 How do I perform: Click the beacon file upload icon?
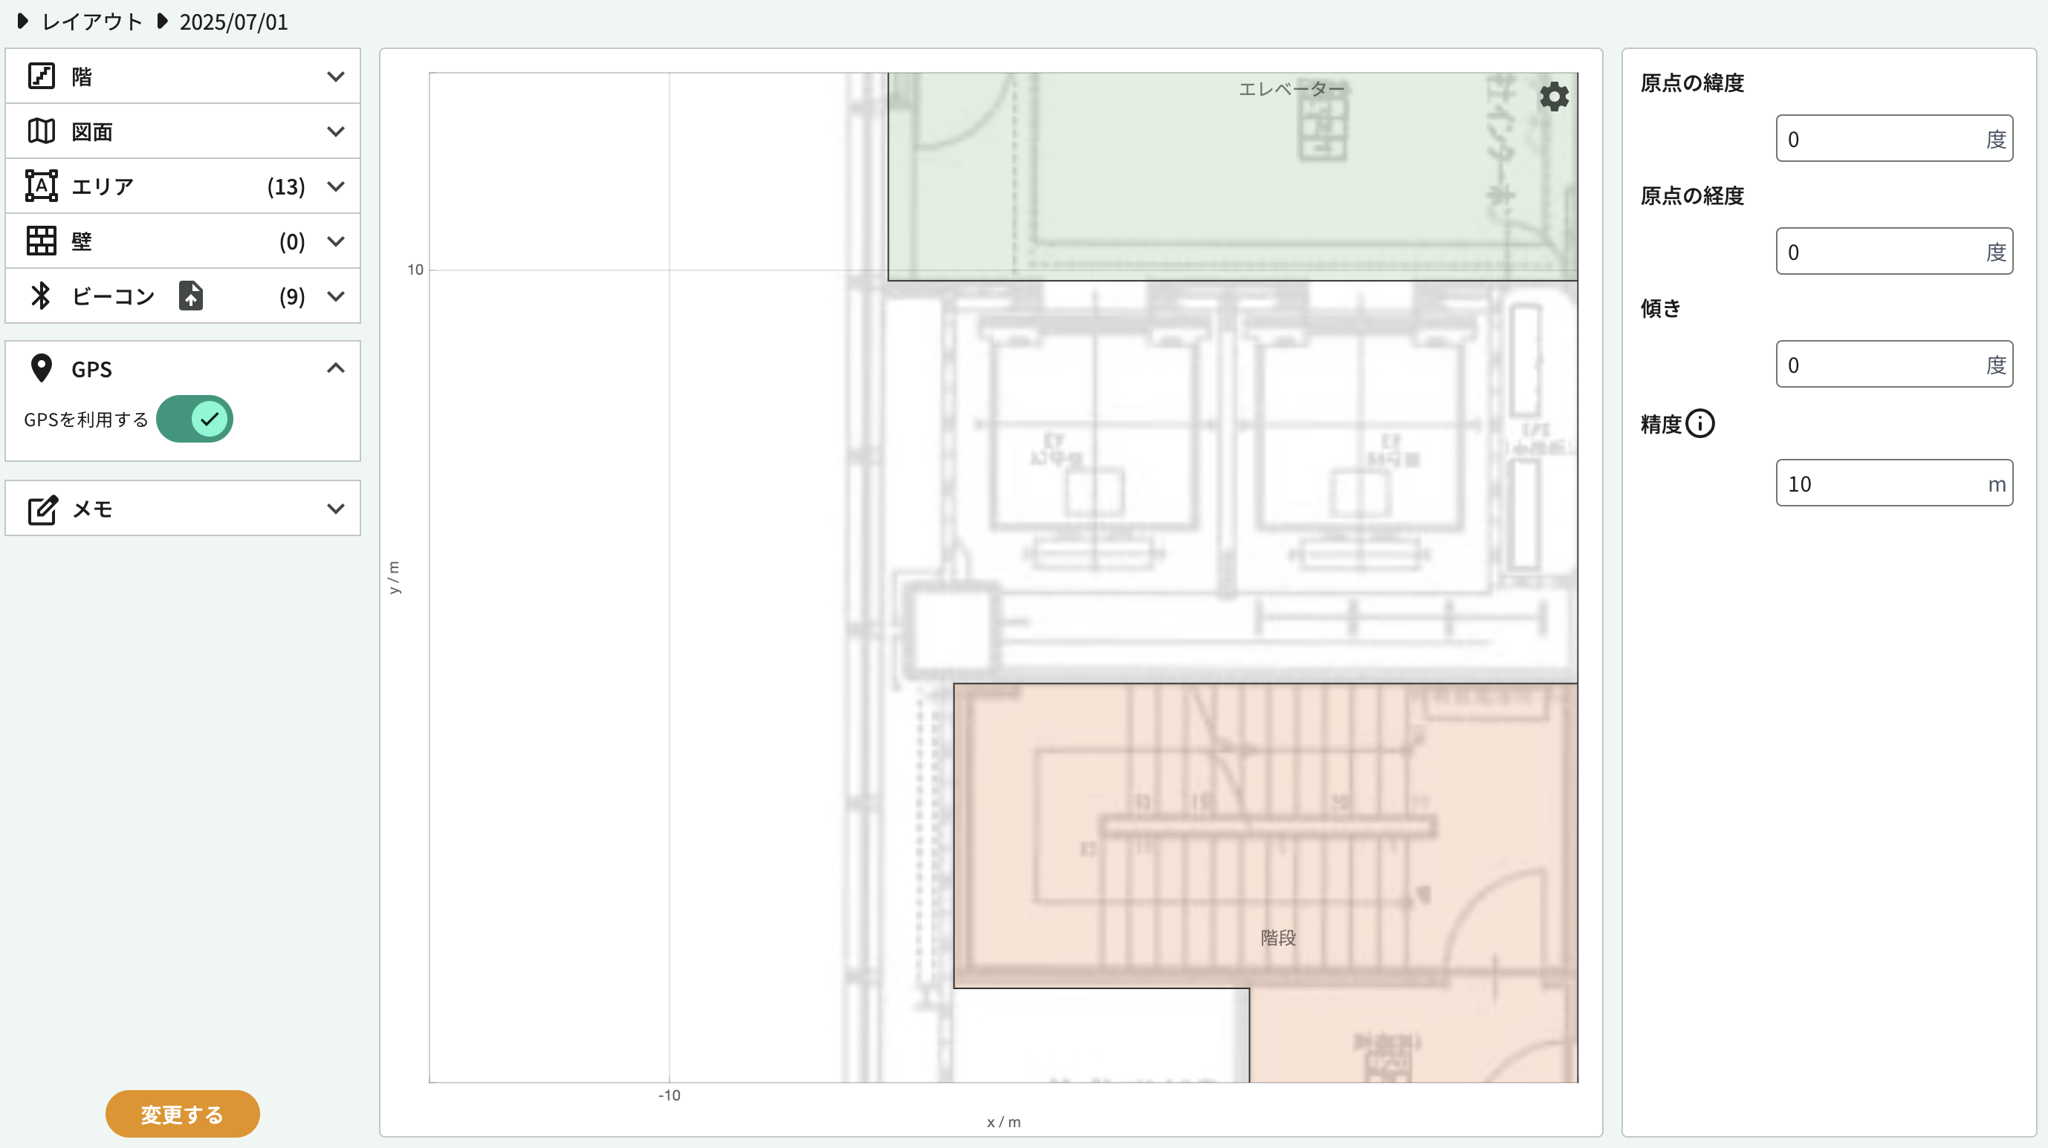point(191,296)
